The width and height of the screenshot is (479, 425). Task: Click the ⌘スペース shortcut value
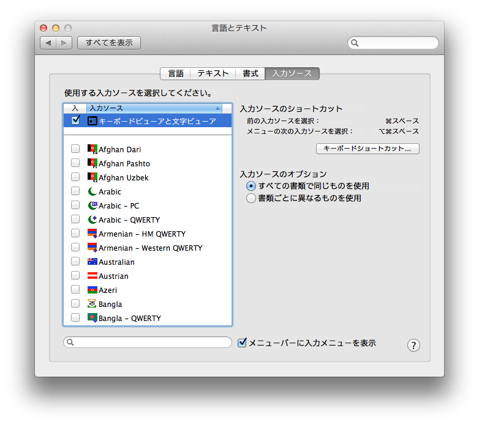pyautogui.click(x=402, y=121)
